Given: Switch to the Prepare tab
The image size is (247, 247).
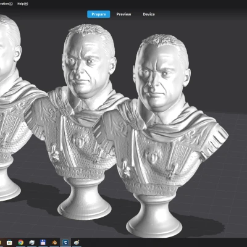Looking at the screenshot, I should point(98,14).
